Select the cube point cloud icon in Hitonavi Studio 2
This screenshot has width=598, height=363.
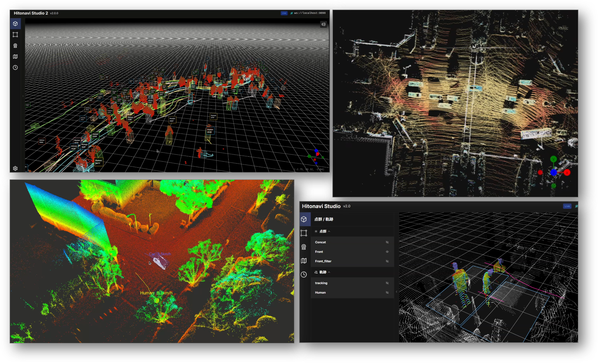[15, 24]
